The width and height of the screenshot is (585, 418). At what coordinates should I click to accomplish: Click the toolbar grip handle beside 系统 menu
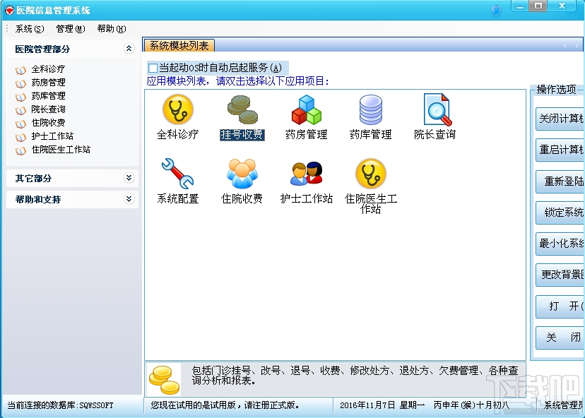7,29
